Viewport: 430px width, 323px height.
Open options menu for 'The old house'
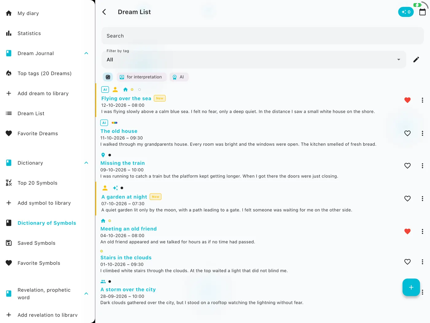point(422,133)
